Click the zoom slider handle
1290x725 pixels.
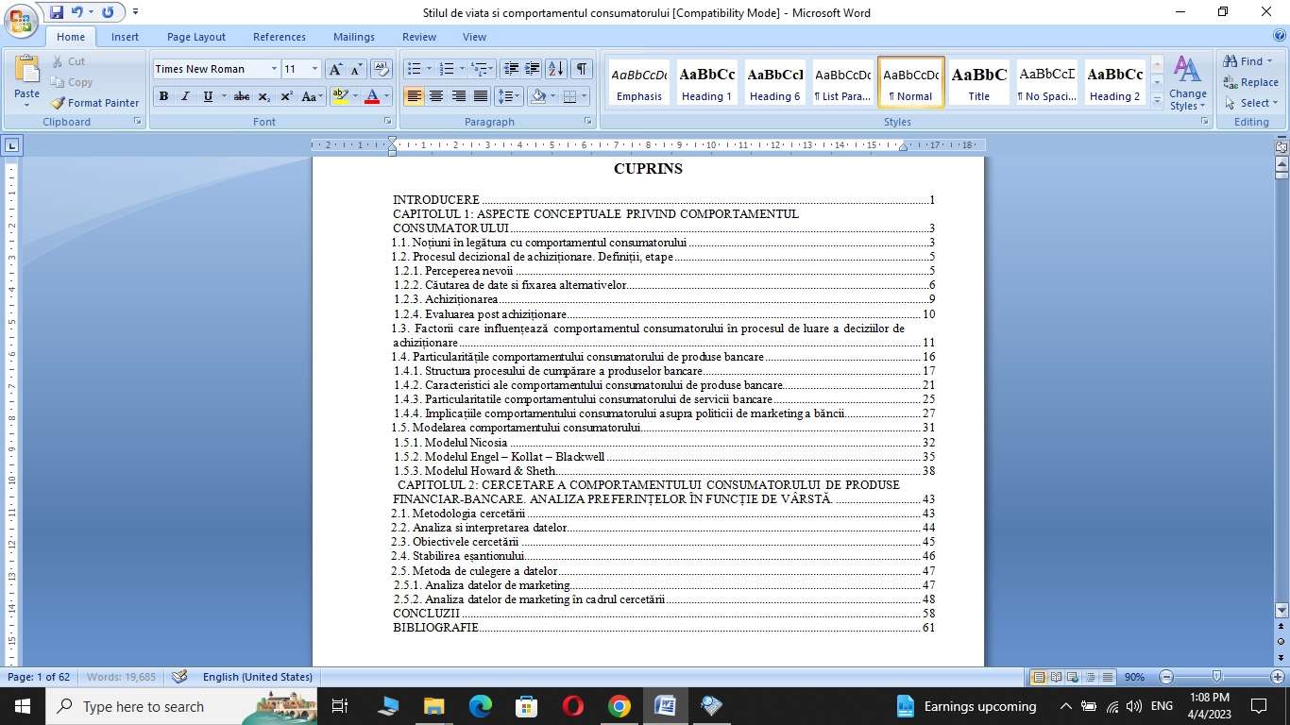[x=1216, y=677]
